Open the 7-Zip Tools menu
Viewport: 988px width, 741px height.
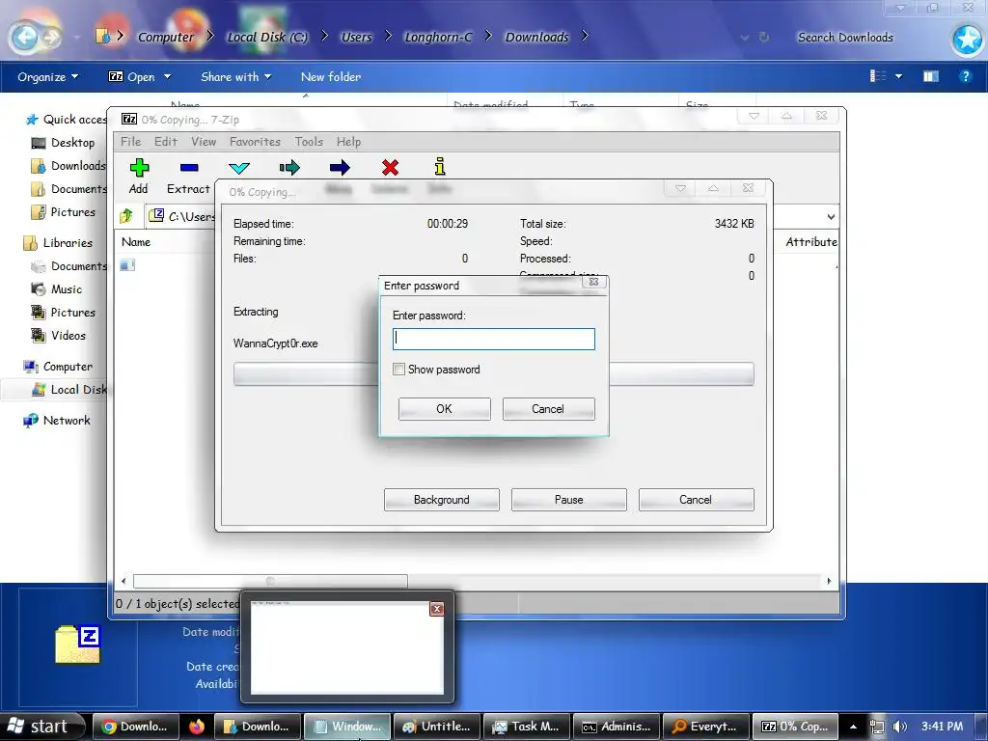[309, 142]
